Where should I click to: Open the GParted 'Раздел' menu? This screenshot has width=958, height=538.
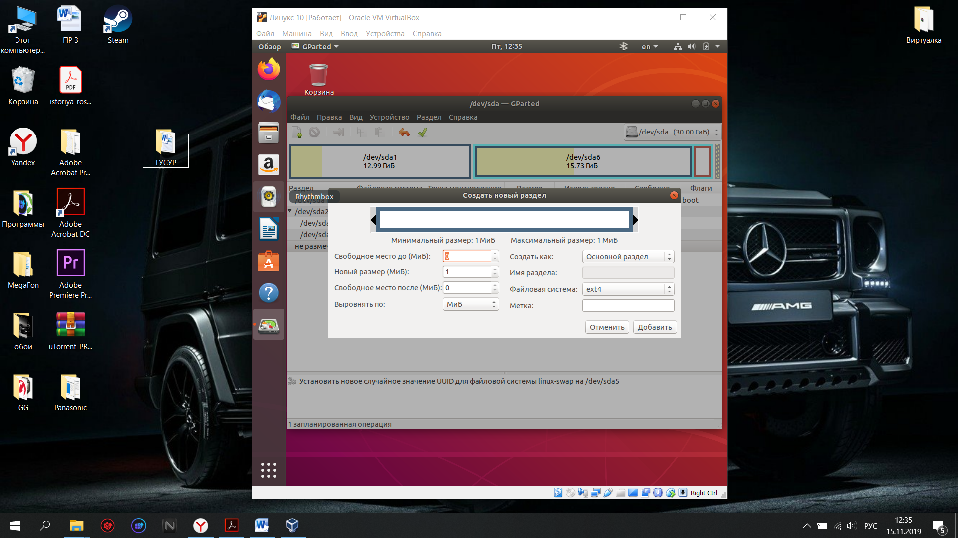tap(429, 117)
